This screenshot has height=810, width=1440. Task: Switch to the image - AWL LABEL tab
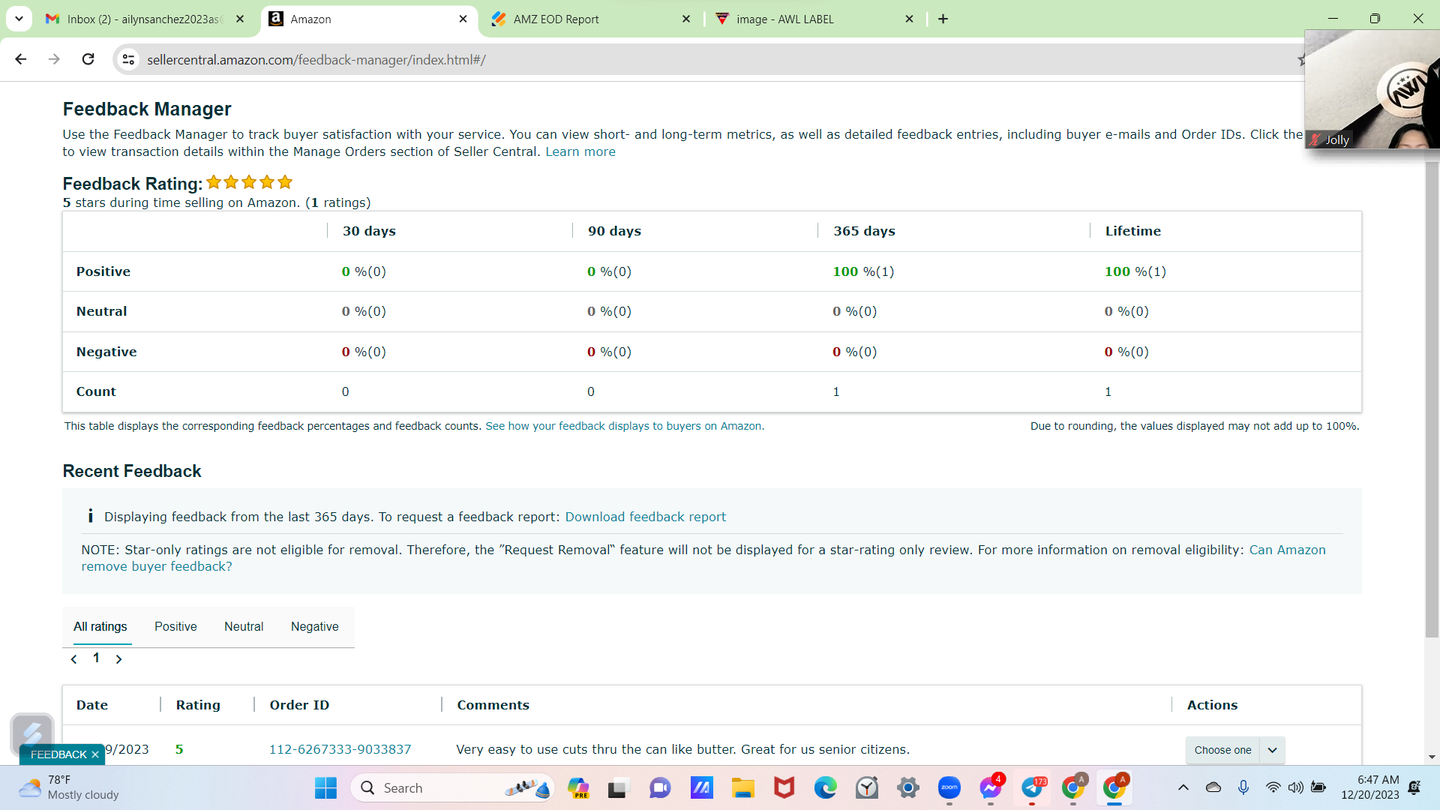click(x=814, y=19)
